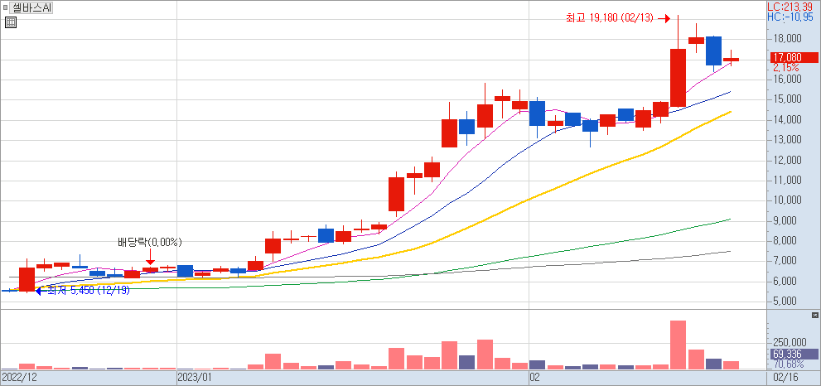821x386 pixels.
Task: Click the 02 month label on date axis
Action: pyautogui.click(x=534, y=377)
